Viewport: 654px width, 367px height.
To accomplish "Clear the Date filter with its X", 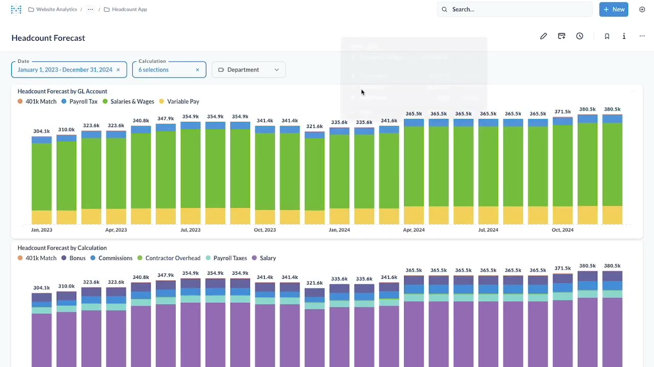I will tap(118, 70).
